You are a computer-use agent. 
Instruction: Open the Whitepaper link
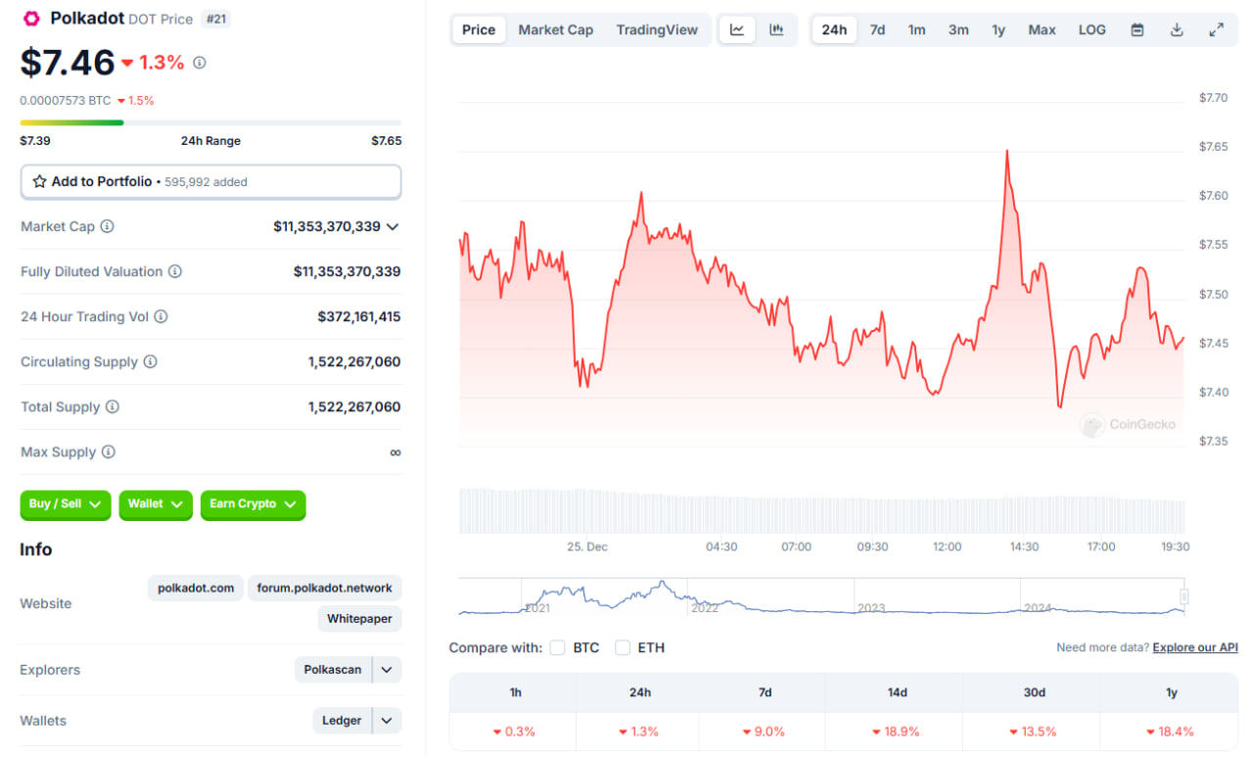point(359,619)
